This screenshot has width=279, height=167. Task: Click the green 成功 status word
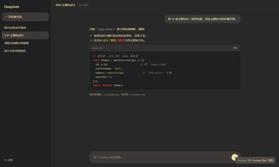coord(105,40)
